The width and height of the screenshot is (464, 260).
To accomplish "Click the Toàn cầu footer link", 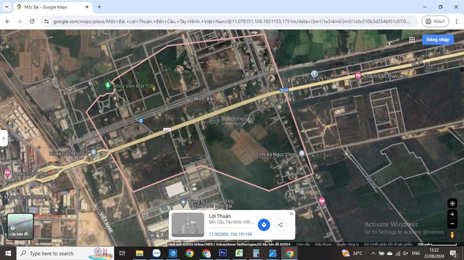I will [x=303, y=244].
